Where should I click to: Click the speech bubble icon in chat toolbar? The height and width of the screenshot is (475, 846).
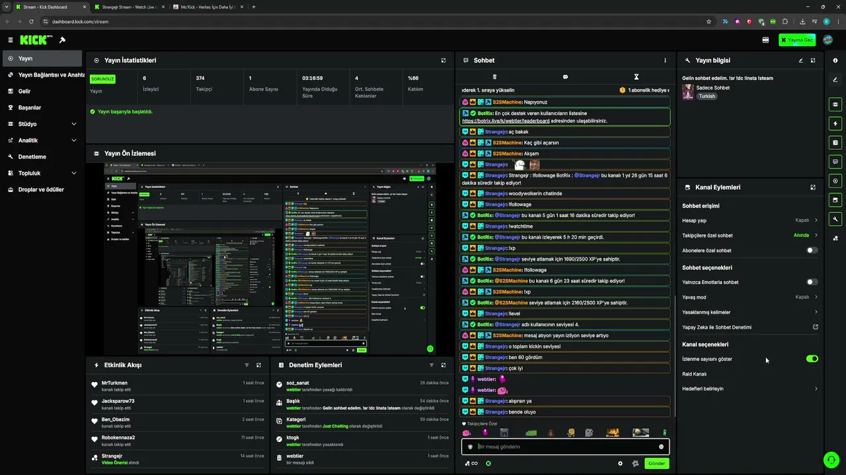click(565, 77)
